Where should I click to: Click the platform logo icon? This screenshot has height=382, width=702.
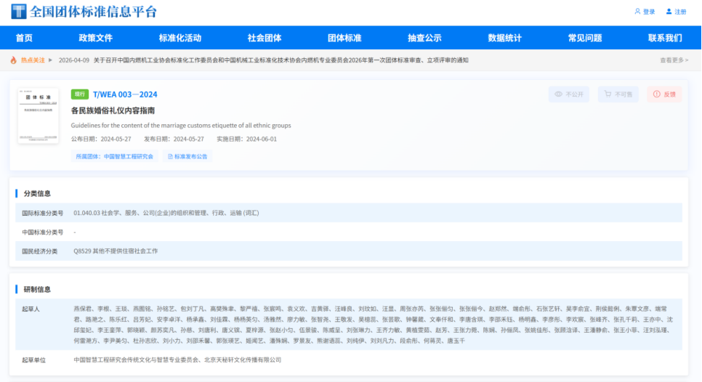point(18,12)
